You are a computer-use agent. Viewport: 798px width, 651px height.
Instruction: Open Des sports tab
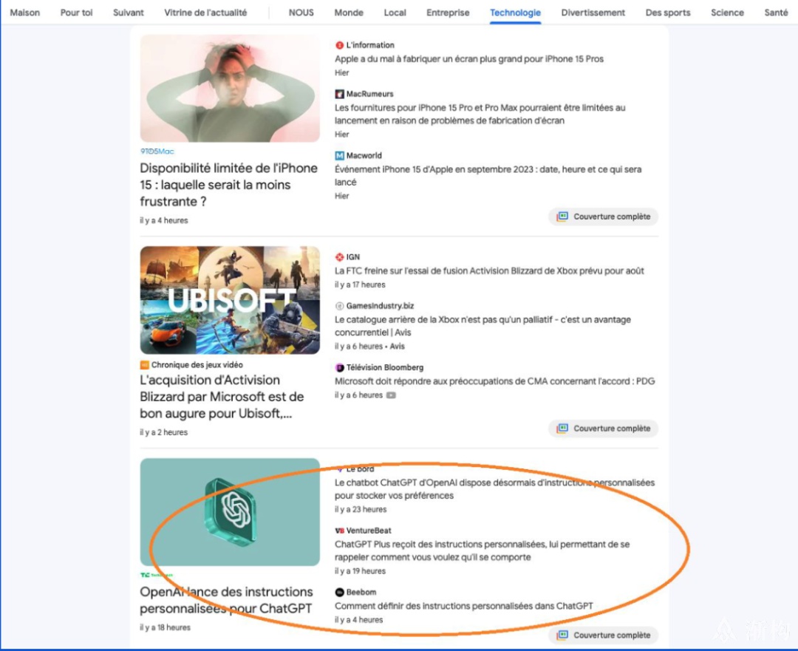pyautogui.click(x=668, y=13)
